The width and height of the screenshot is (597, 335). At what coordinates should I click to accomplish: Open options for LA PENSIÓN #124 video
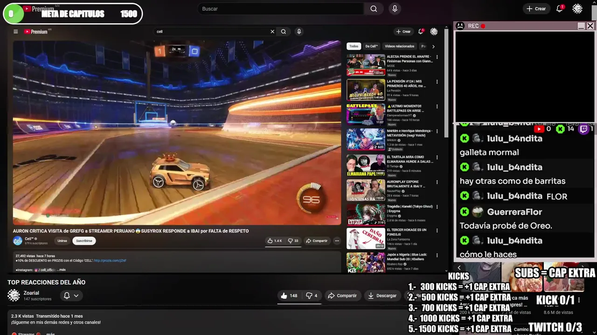pyautogui.click(x=437, y=82)
